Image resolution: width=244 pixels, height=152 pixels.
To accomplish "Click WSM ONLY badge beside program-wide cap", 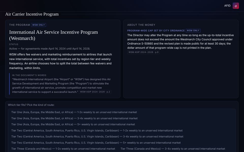I will [193, 31].
